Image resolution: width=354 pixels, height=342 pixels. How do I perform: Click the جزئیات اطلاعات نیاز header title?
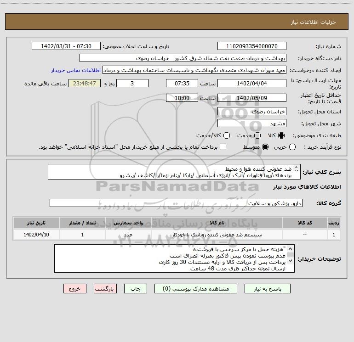314,22
